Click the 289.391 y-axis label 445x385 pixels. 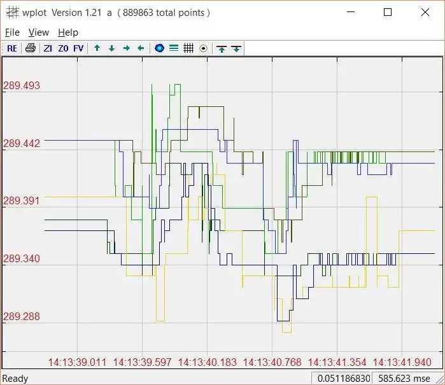coord(22,201)
